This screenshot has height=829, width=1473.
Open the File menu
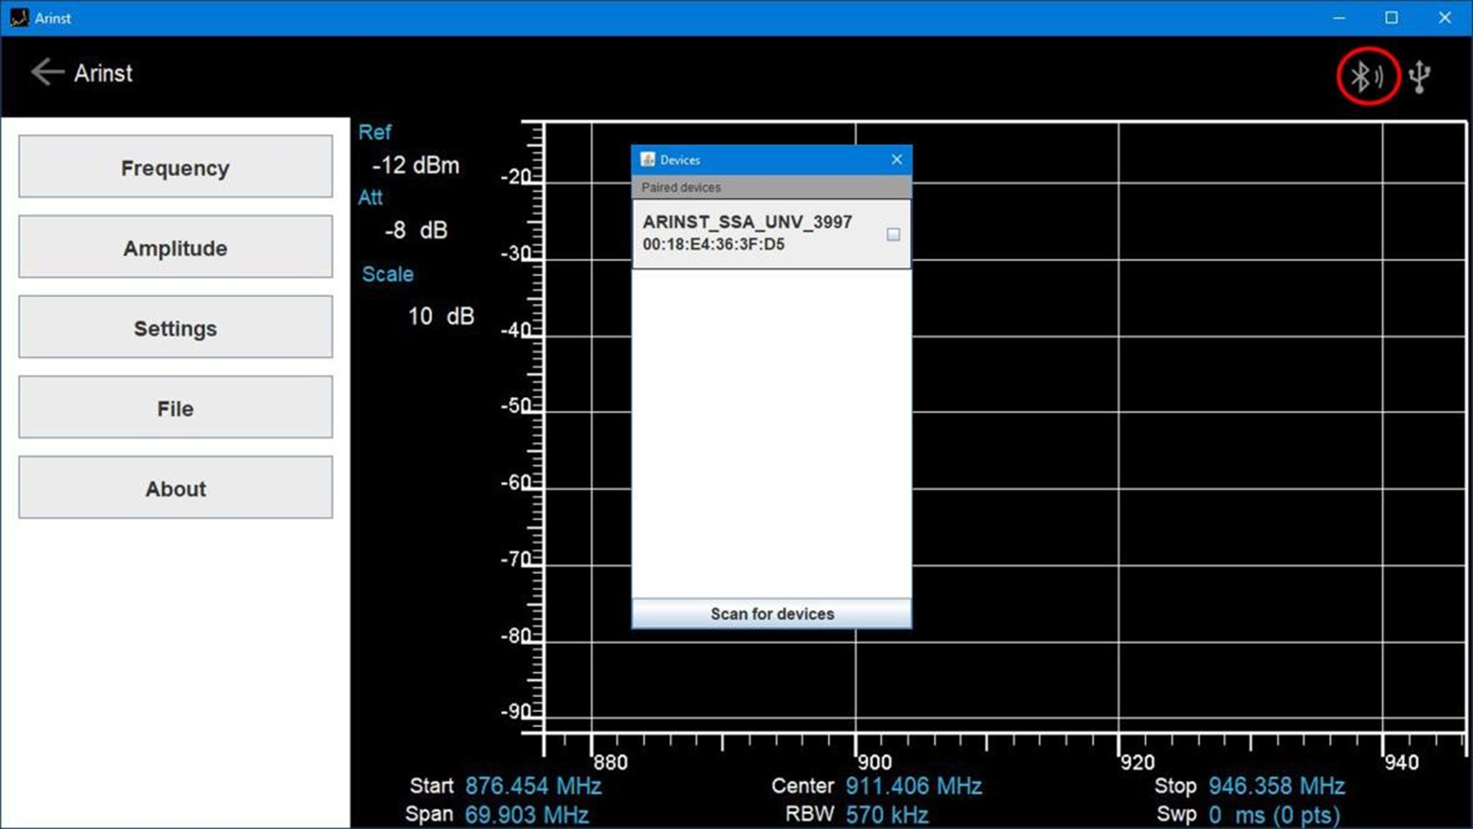click(x=176, y=408)
